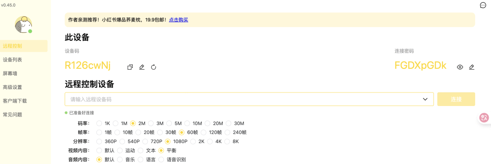The width and height of the screenshot is (491, 164).
Task: Click the 连接 connect button
Action: [456, 99]
